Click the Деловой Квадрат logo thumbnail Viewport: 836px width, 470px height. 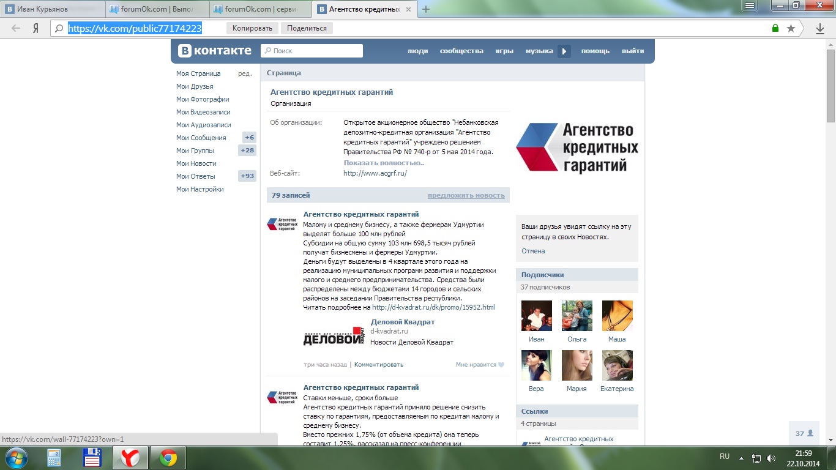coord(334,336)
